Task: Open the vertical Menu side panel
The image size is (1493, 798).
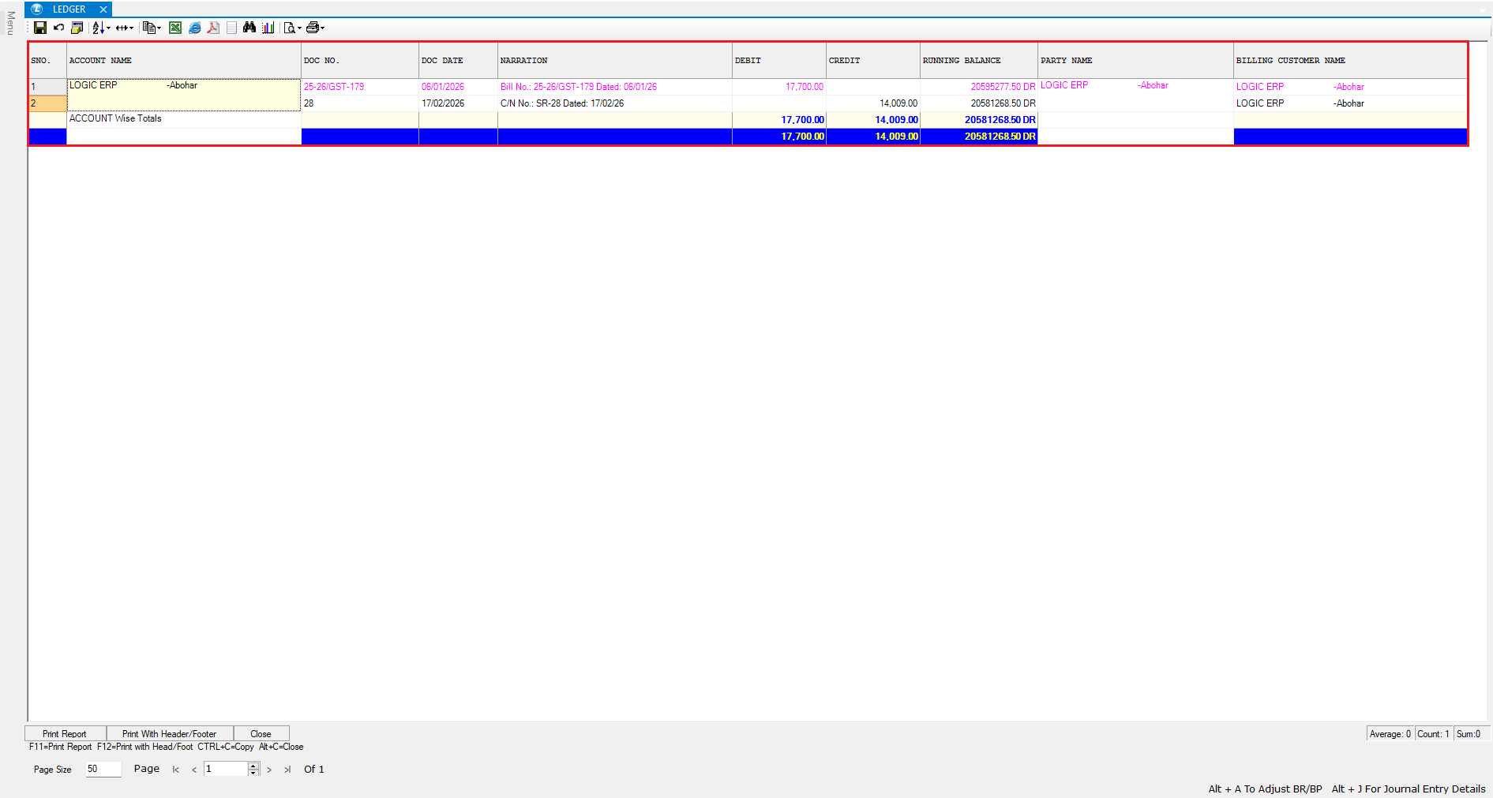Action: [10, 24]
